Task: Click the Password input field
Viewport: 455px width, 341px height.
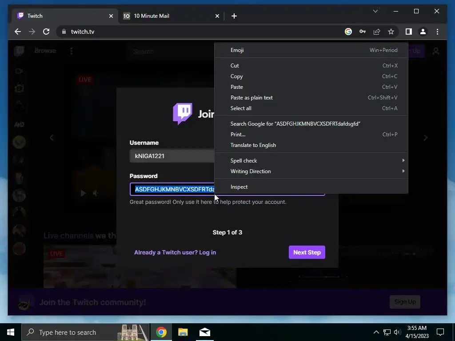Action: pos(172,189)
